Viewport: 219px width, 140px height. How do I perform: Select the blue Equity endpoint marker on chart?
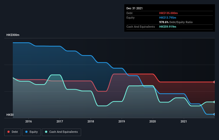tap(214, 114)
